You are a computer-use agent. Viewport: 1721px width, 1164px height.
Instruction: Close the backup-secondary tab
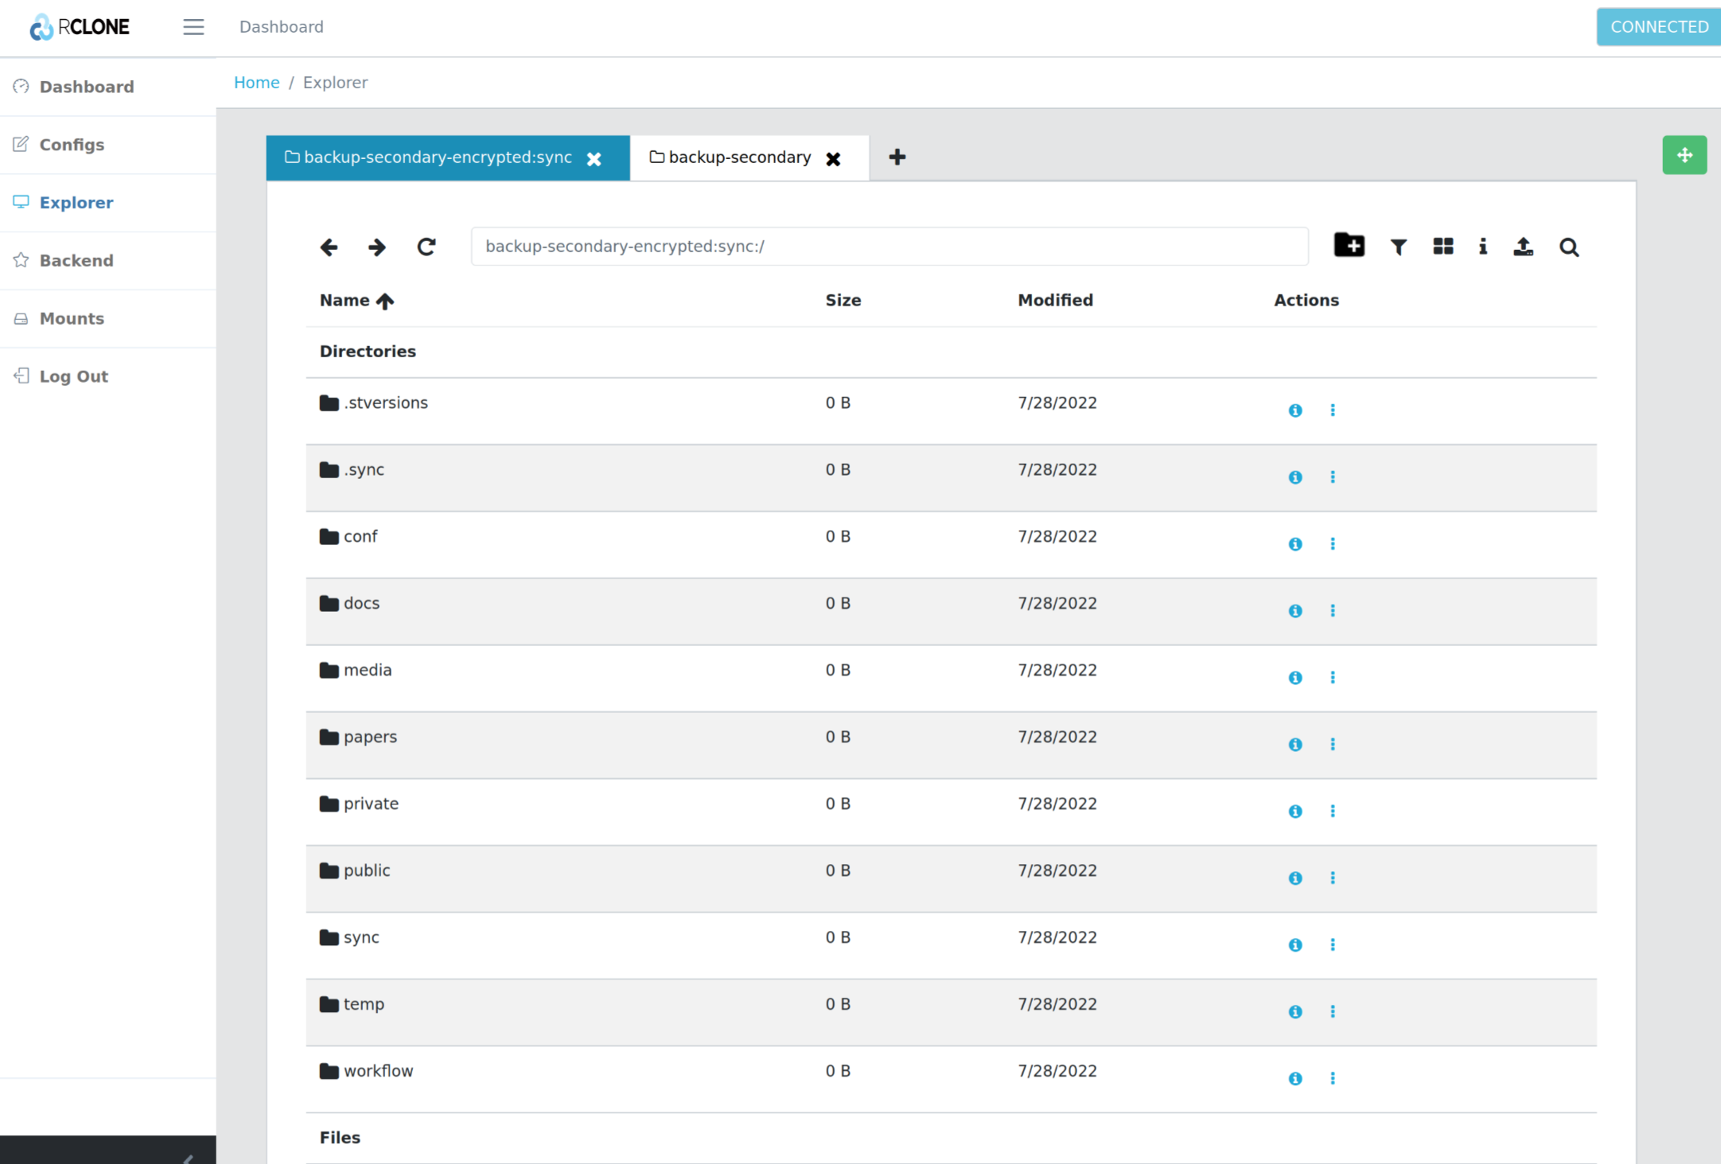pos(833,159)
